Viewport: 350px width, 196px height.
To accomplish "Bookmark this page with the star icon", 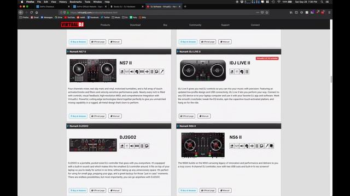I will 267,13.
